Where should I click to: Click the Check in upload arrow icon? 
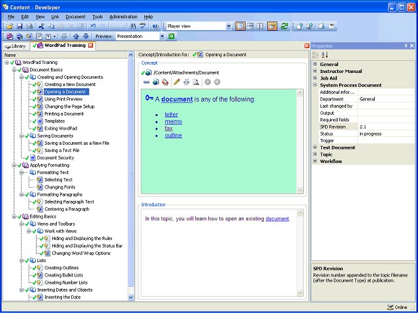tap(300, 26)
